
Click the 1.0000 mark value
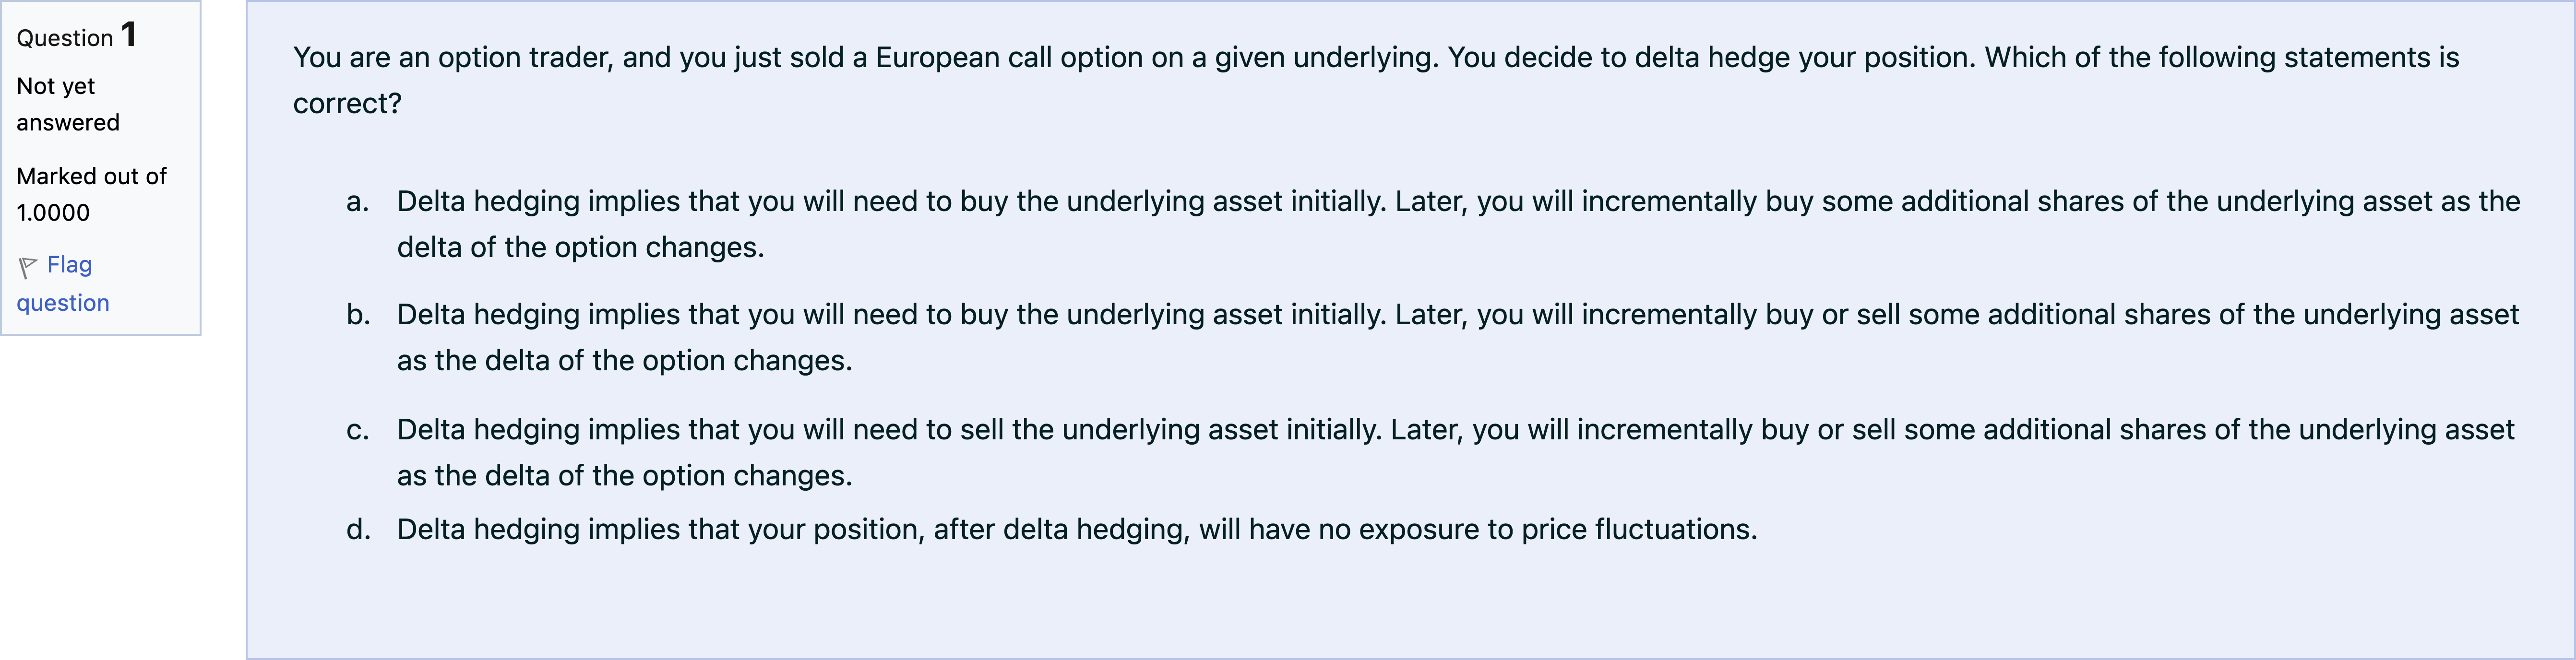(x=53, y=213)
